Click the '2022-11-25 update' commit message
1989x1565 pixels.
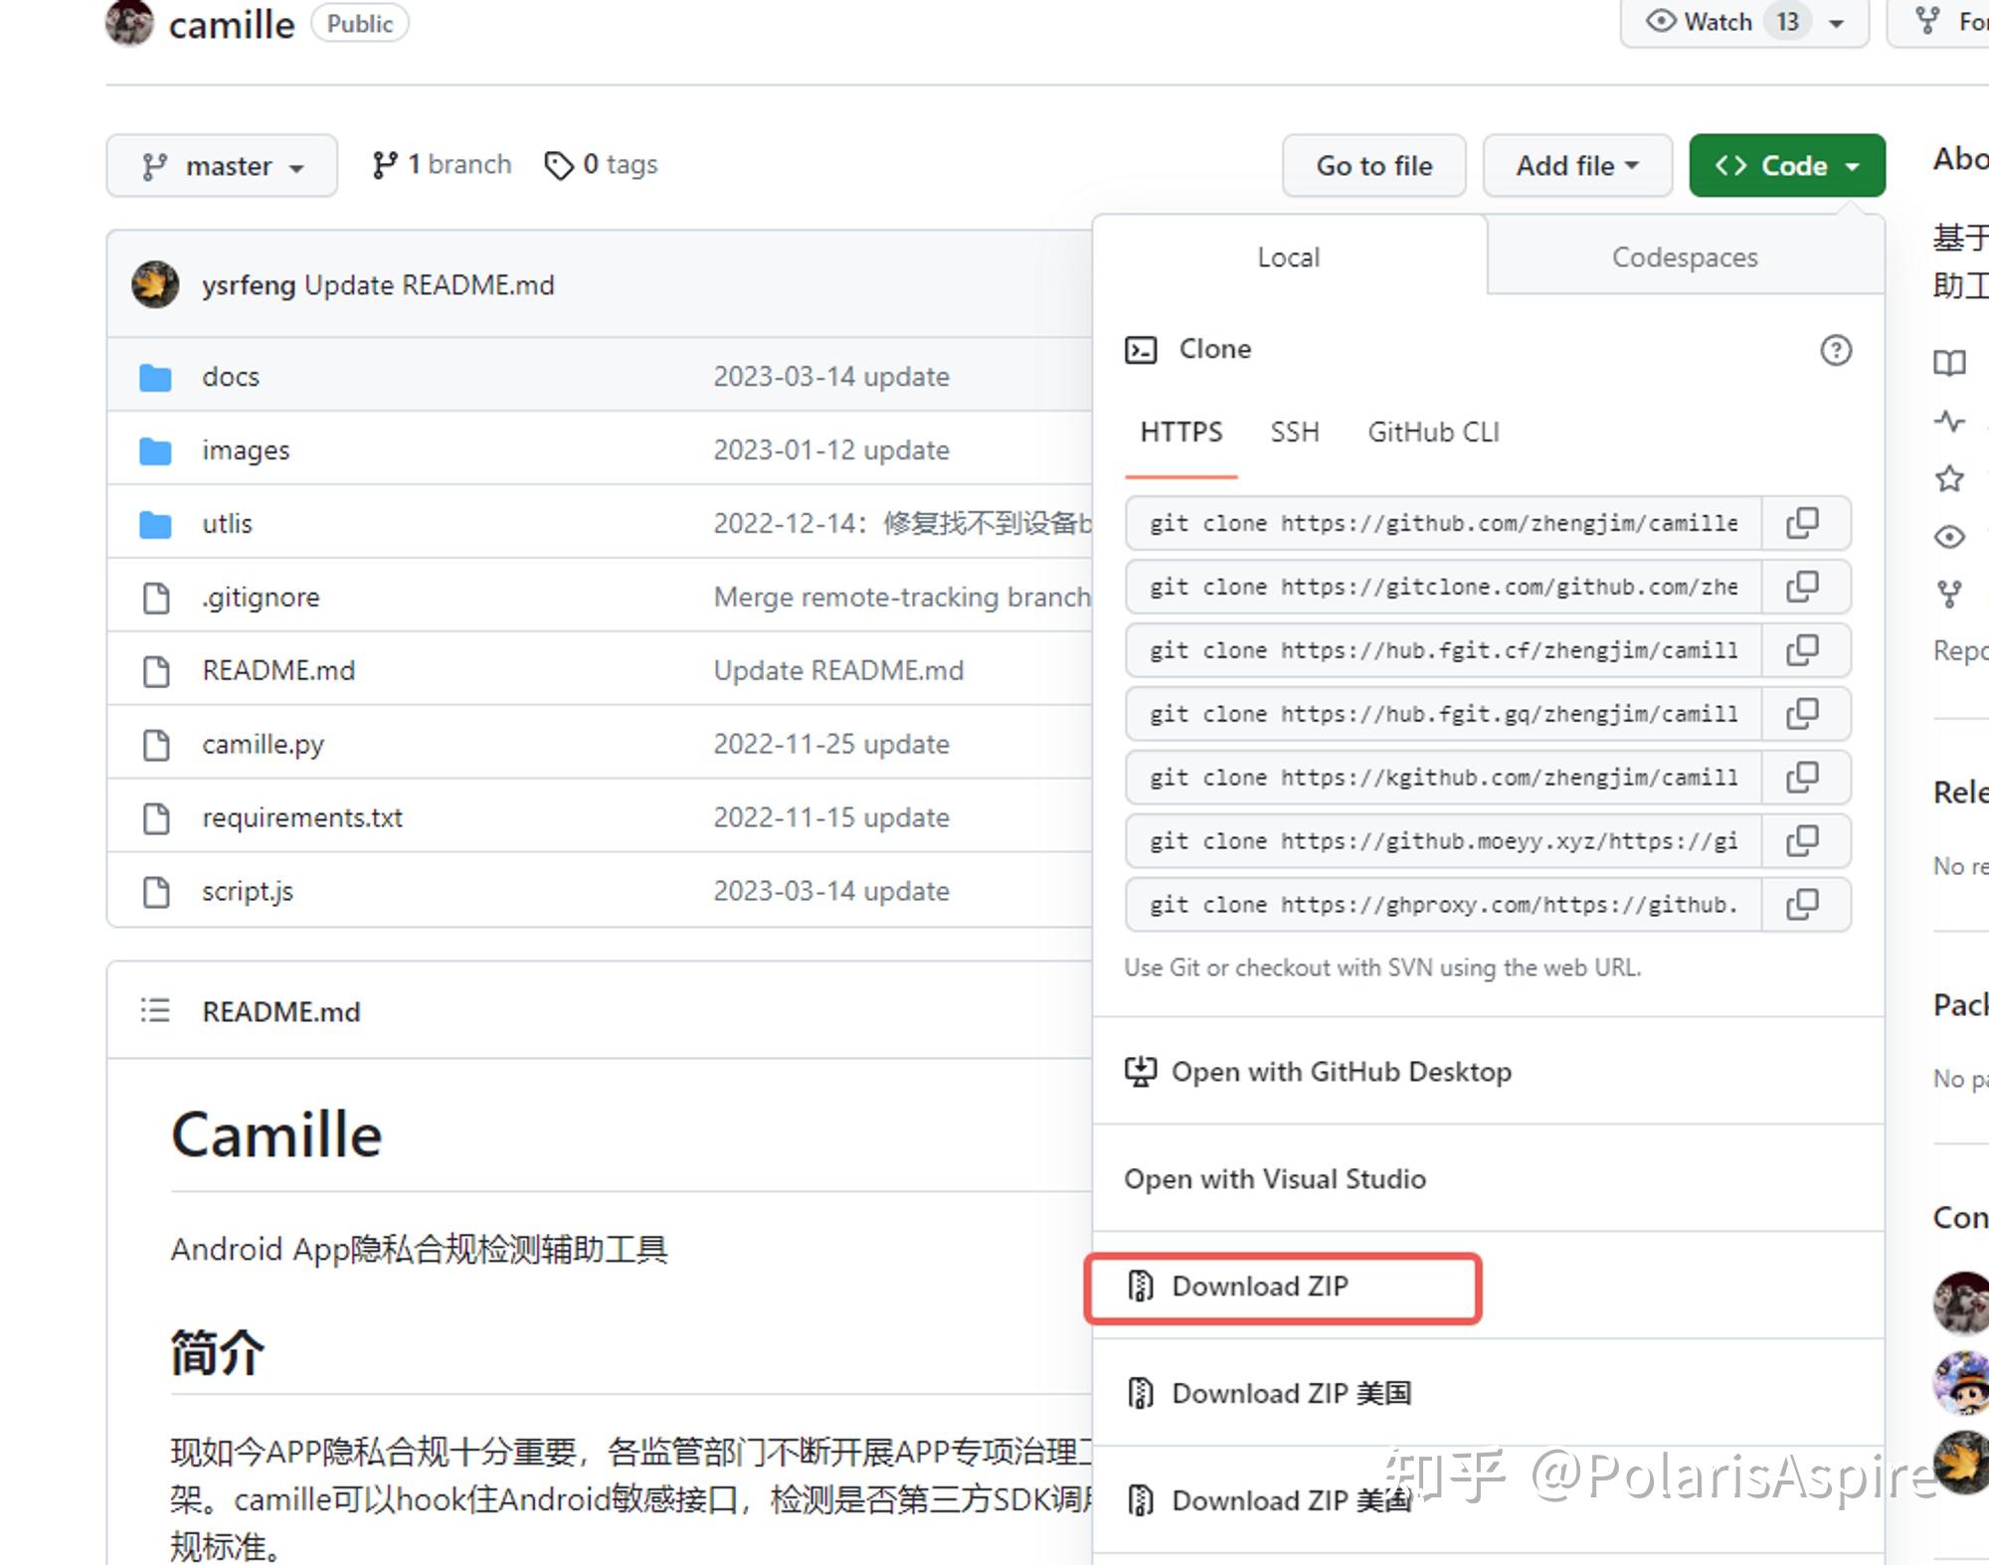pyautogui.click(x=831, y=744)
